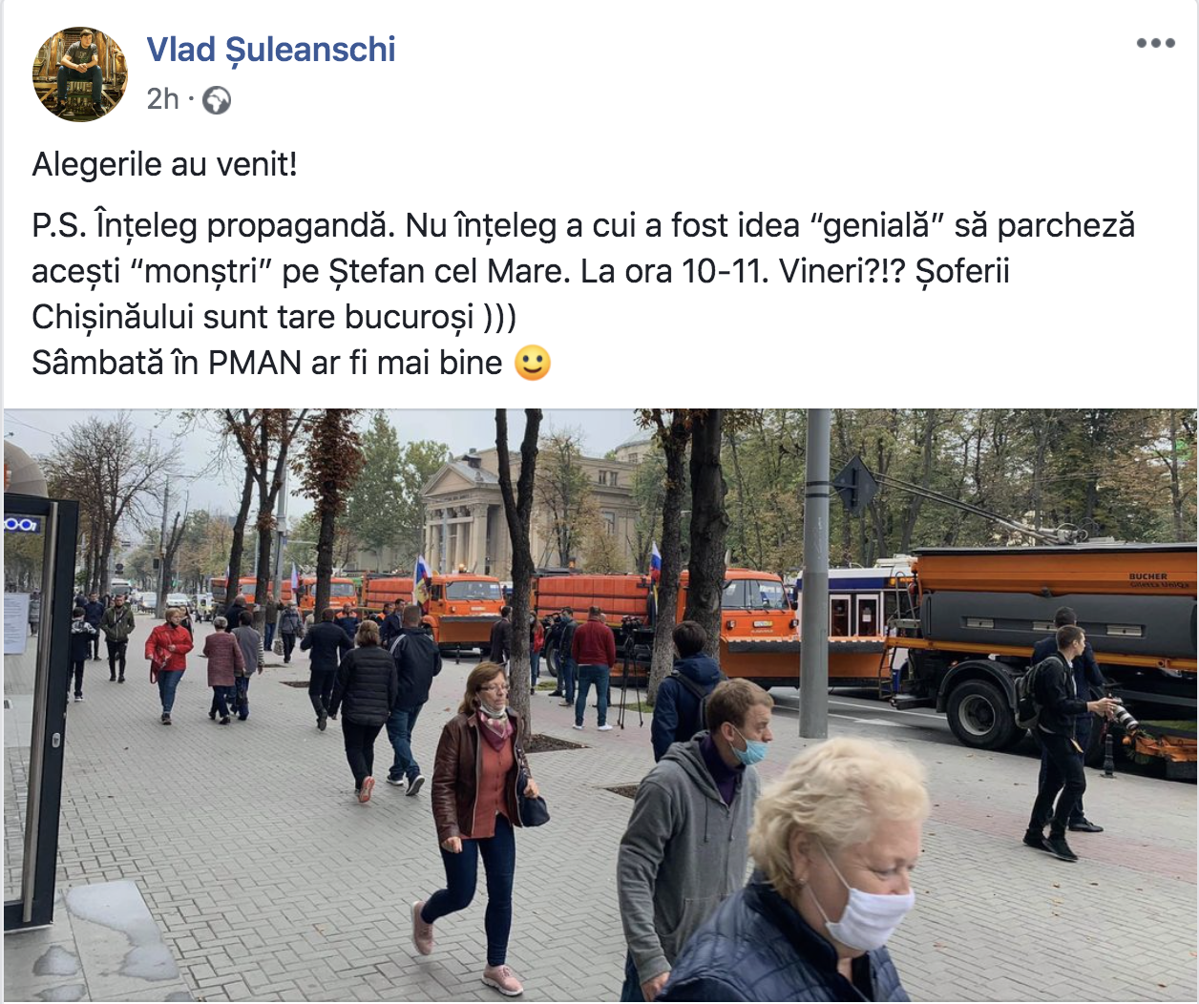Click the gray metal street pole in photo
This screenshot has height=1004, width=1199.
814,573
